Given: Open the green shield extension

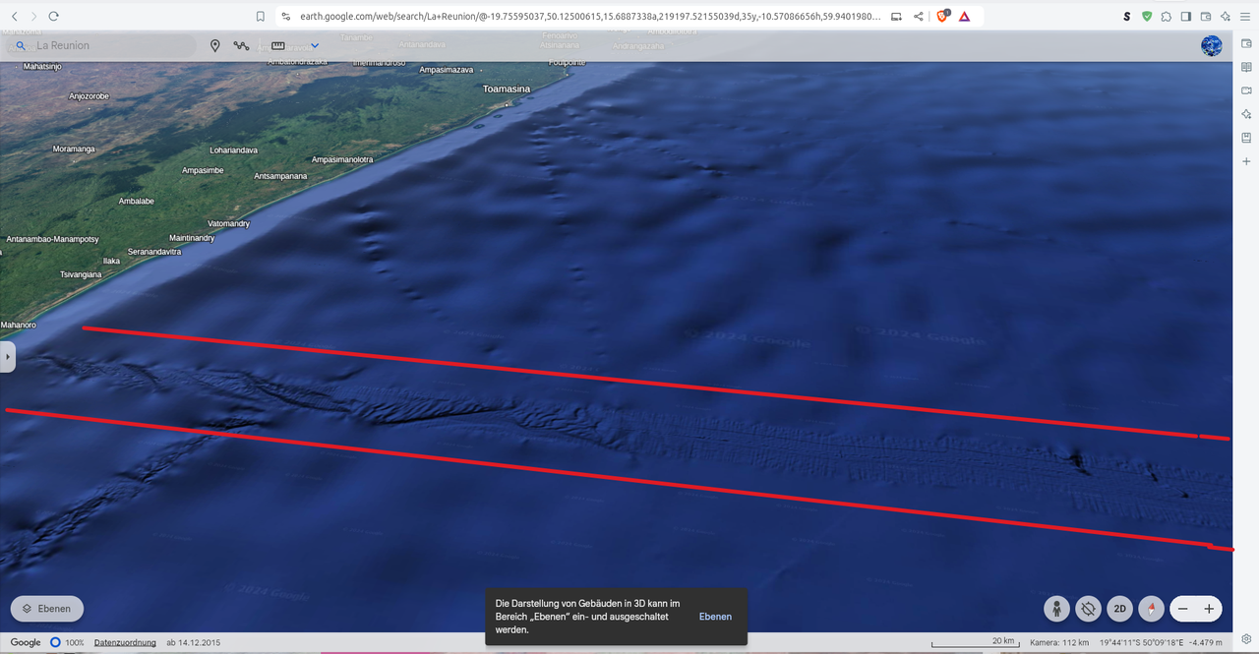Looking at the screenshot, I should (1147, 17).
